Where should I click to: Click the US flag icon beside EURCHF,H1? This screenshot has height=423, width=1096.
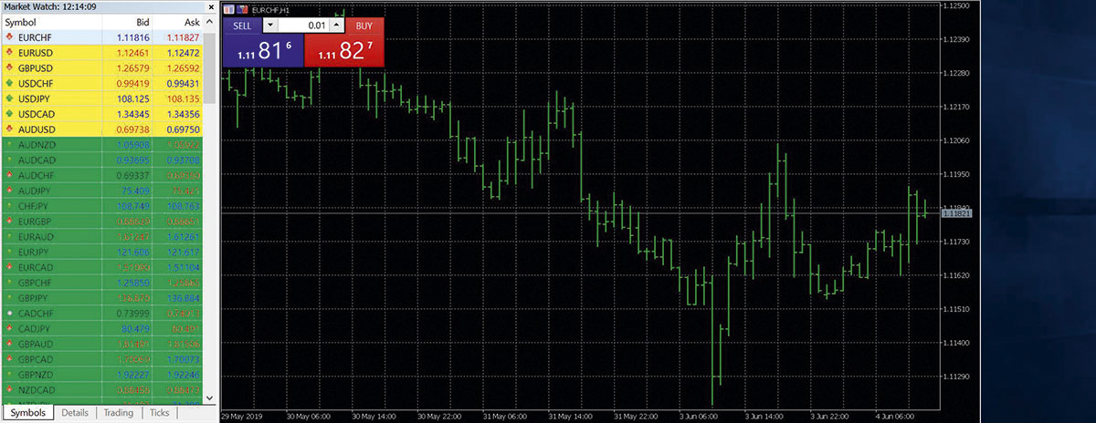(x=242, y=8)
